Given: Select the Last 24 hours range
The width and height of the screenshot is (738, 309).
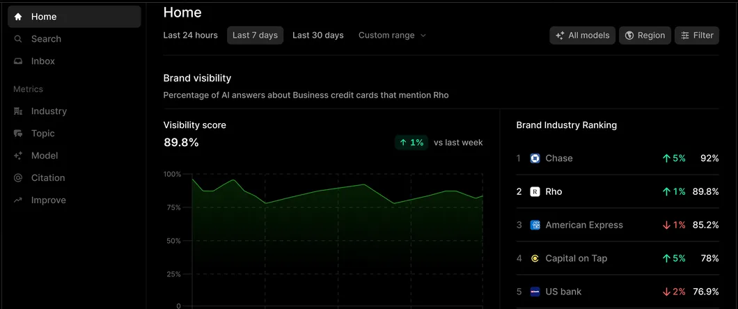Looking at the screenshot, I should (190, 35).
